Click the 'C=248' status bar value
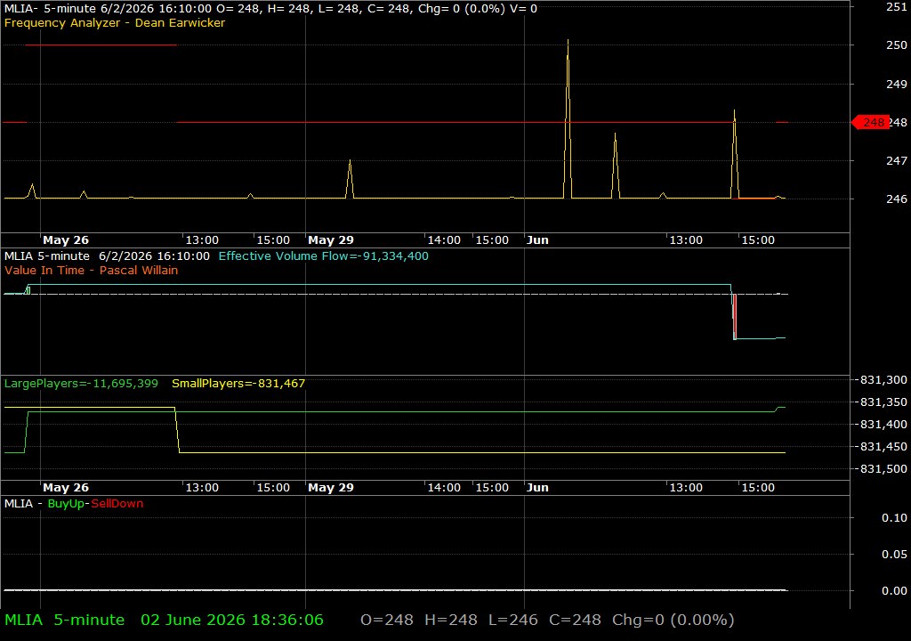 pos(576,620)
